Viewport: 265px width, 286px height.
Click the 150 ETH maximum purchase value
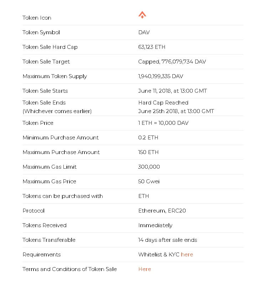point(148,152)
